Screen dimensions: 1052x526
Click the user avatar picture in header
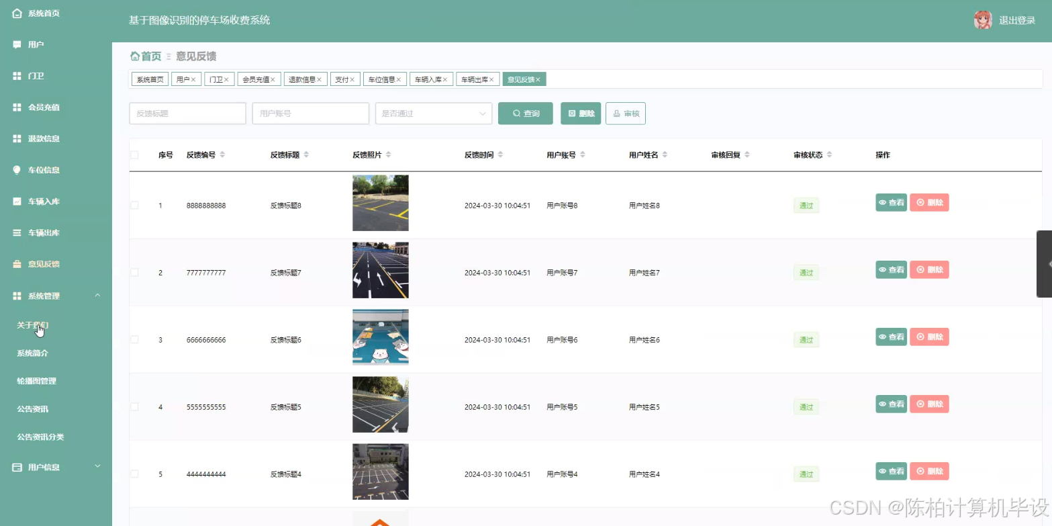tap(983, 20)
